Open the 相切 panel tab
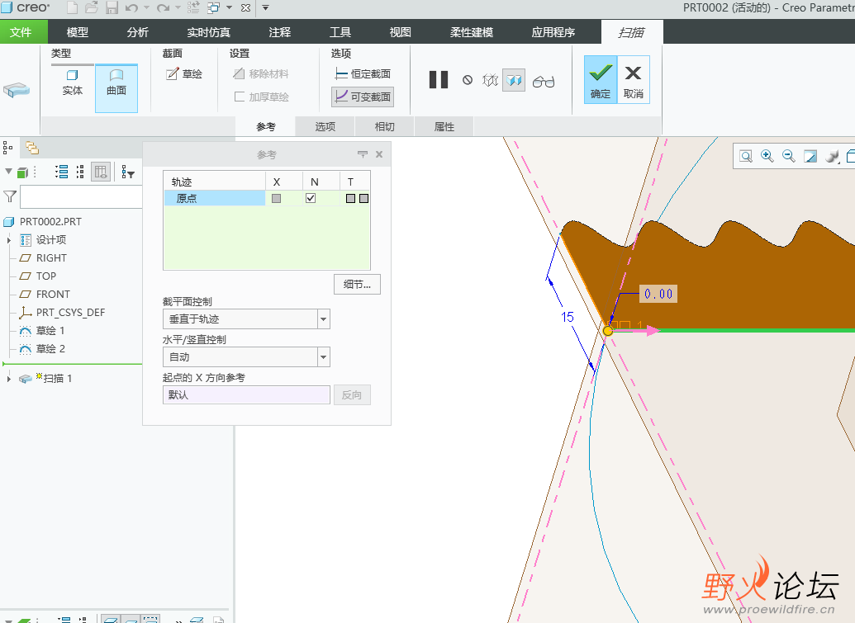 [x=384, y=126]
